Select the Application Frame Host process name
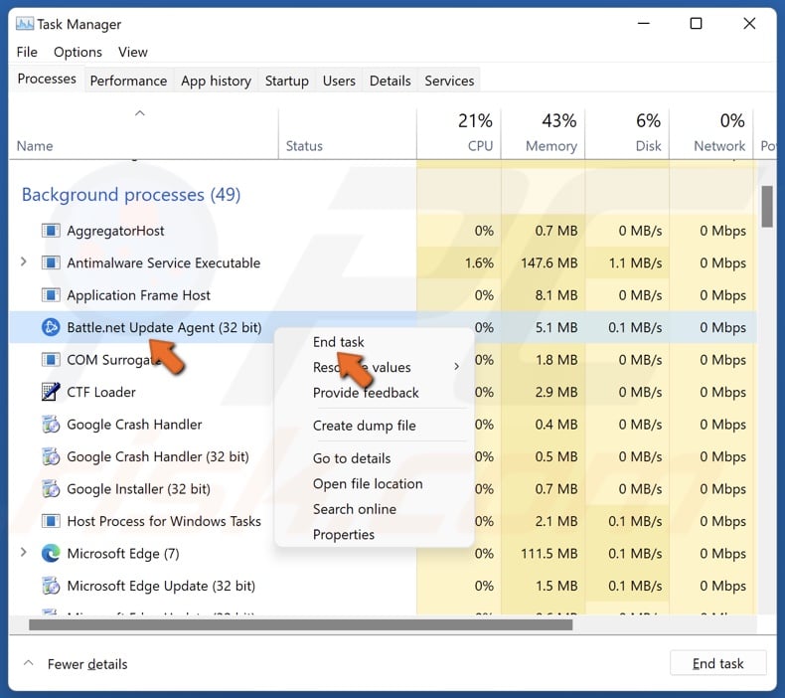Viewport: 785px width, 698px height. tap(139, 295)
